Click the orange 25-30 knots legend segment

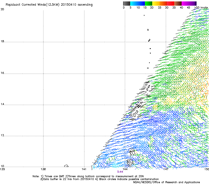pyautogui.click(x=163, y=3)
